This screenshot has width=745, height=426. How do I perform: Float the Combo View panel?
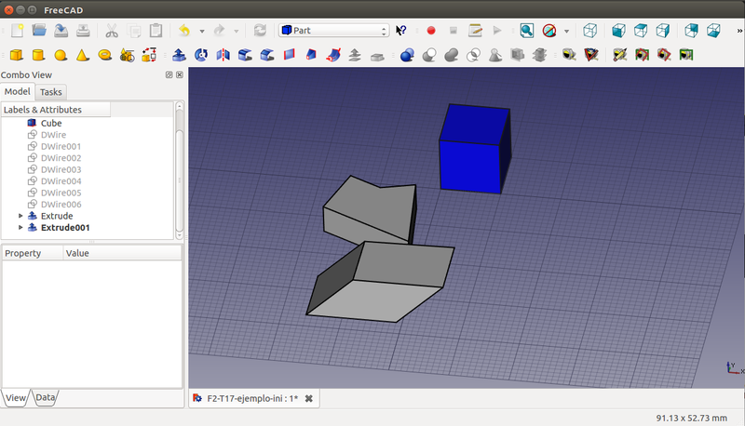[x=169, y=74]
